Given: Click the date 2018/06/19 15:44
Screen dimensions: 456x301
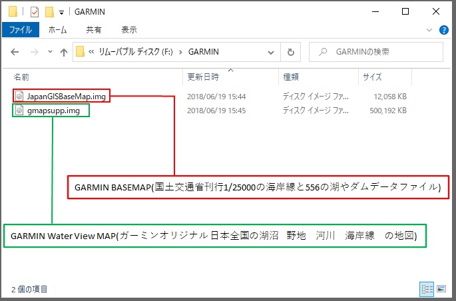Looking at the screenshot, I should pos(216,97).
